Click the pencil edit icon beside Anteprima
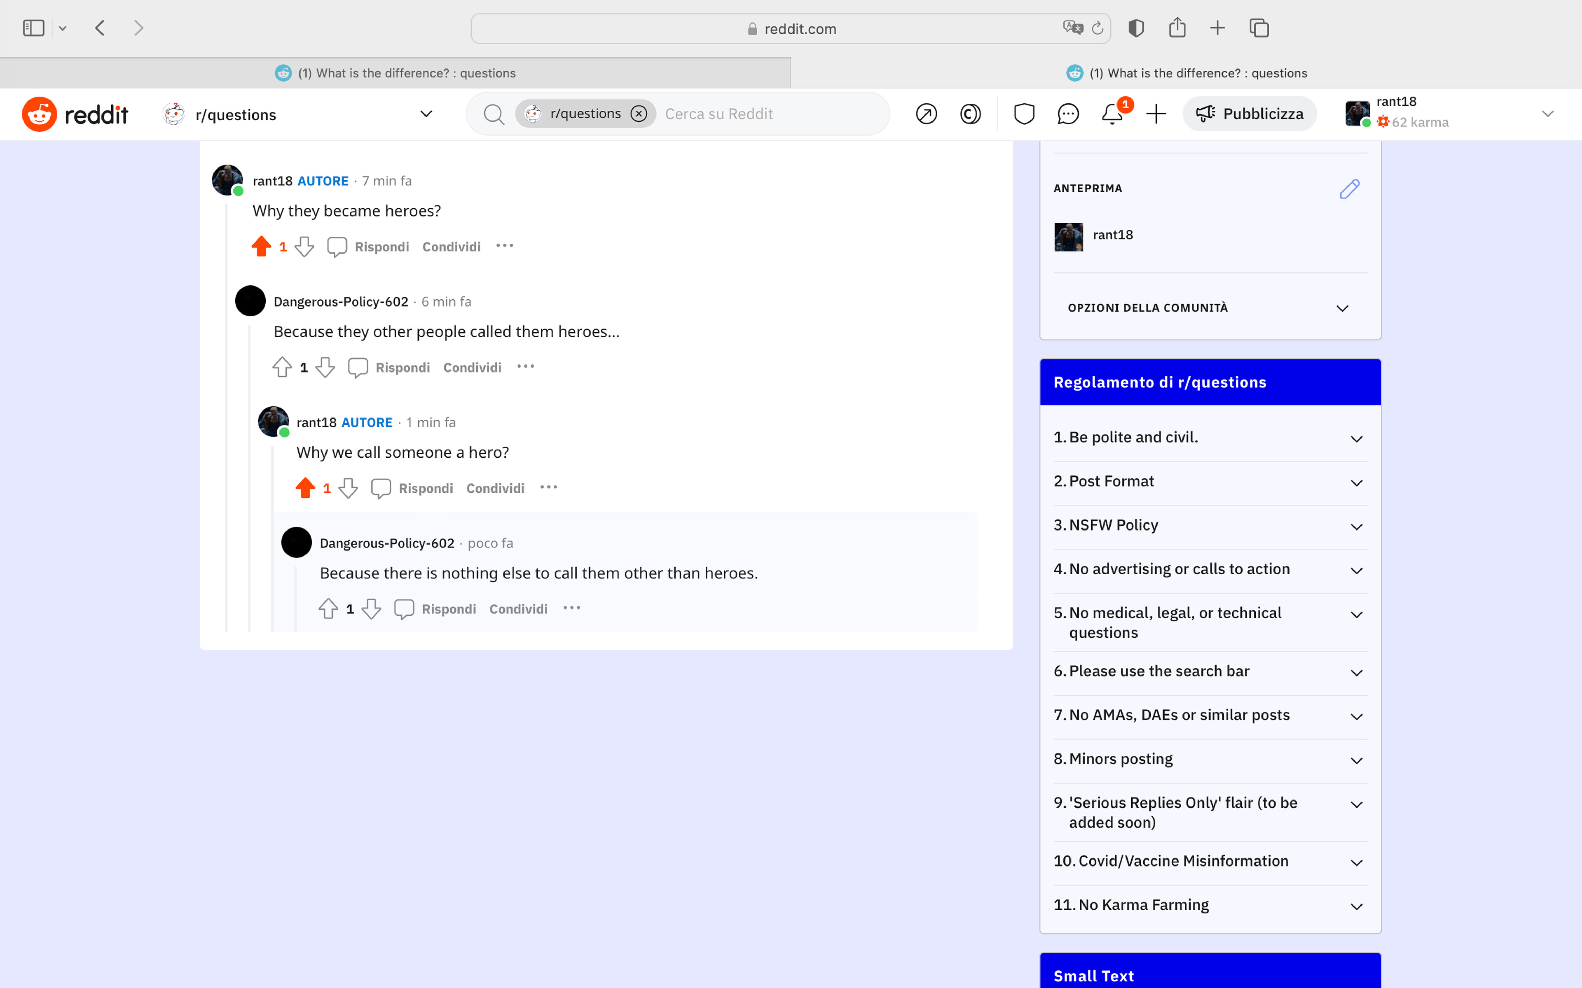Screen dimensions: 1582x988 click(x=1349, y=189)
